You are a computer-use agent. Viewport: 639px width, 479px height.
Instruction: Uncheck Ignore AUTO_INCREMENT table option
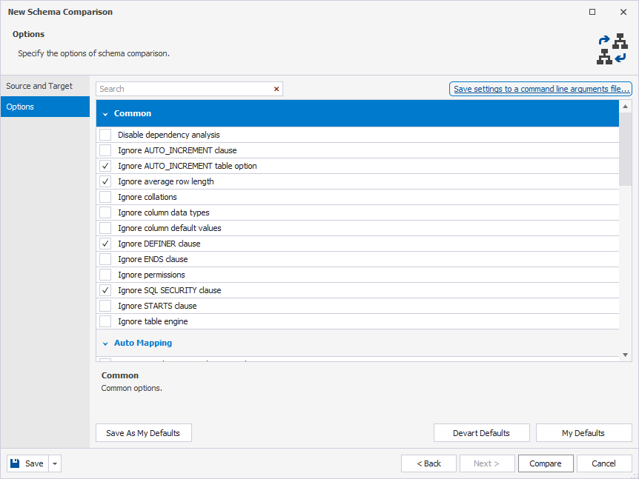pos(105,166)
